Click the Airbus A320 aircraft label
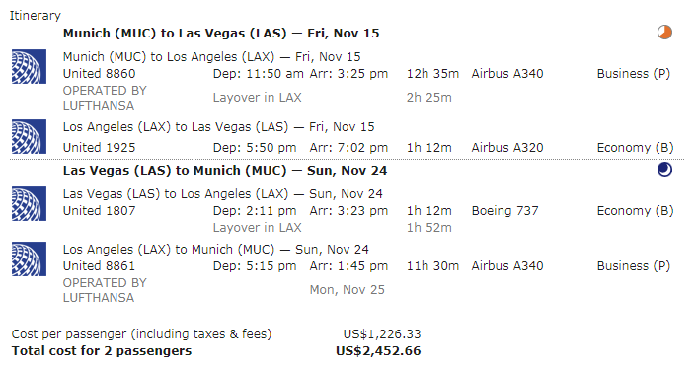The height and width of the screenshot is (368, 697). [x=507, y=148]
